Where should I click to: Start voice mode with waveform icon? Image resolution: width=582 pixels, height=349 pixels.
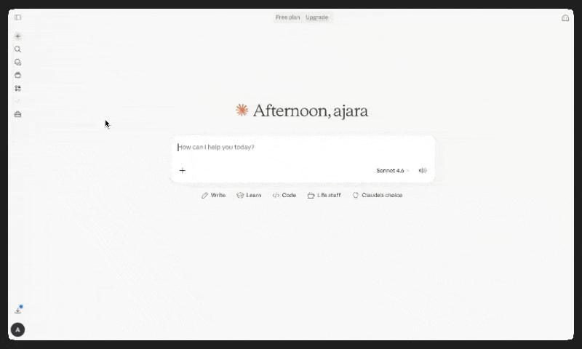[x=423, y=171]
